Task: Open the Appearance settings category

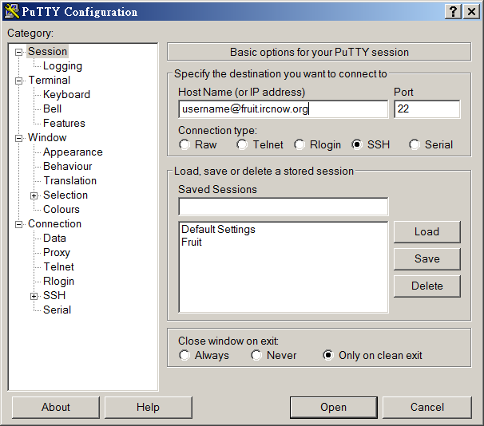Action: coord(73,152)
